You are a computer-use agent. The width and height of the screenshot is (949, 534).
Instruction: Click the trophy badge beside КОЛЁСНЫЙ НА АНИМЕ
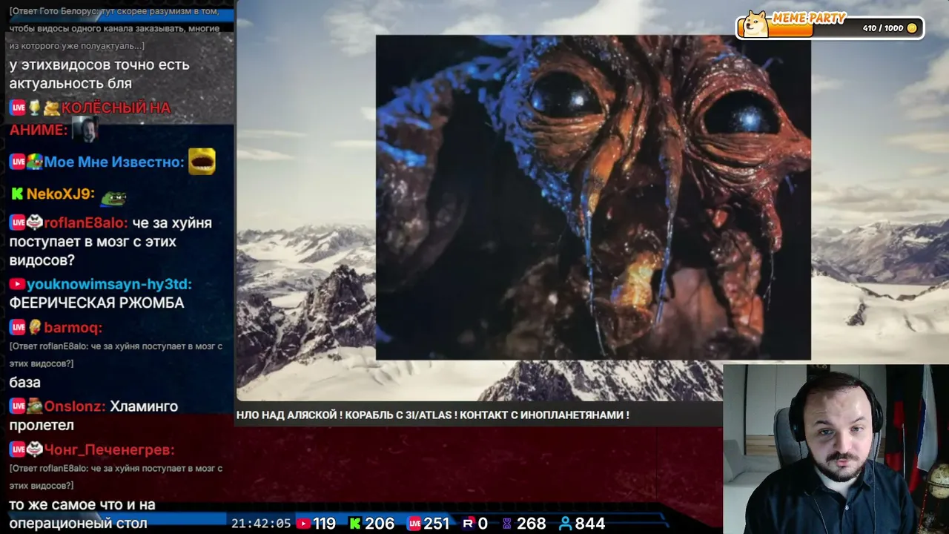coord(34,108)
